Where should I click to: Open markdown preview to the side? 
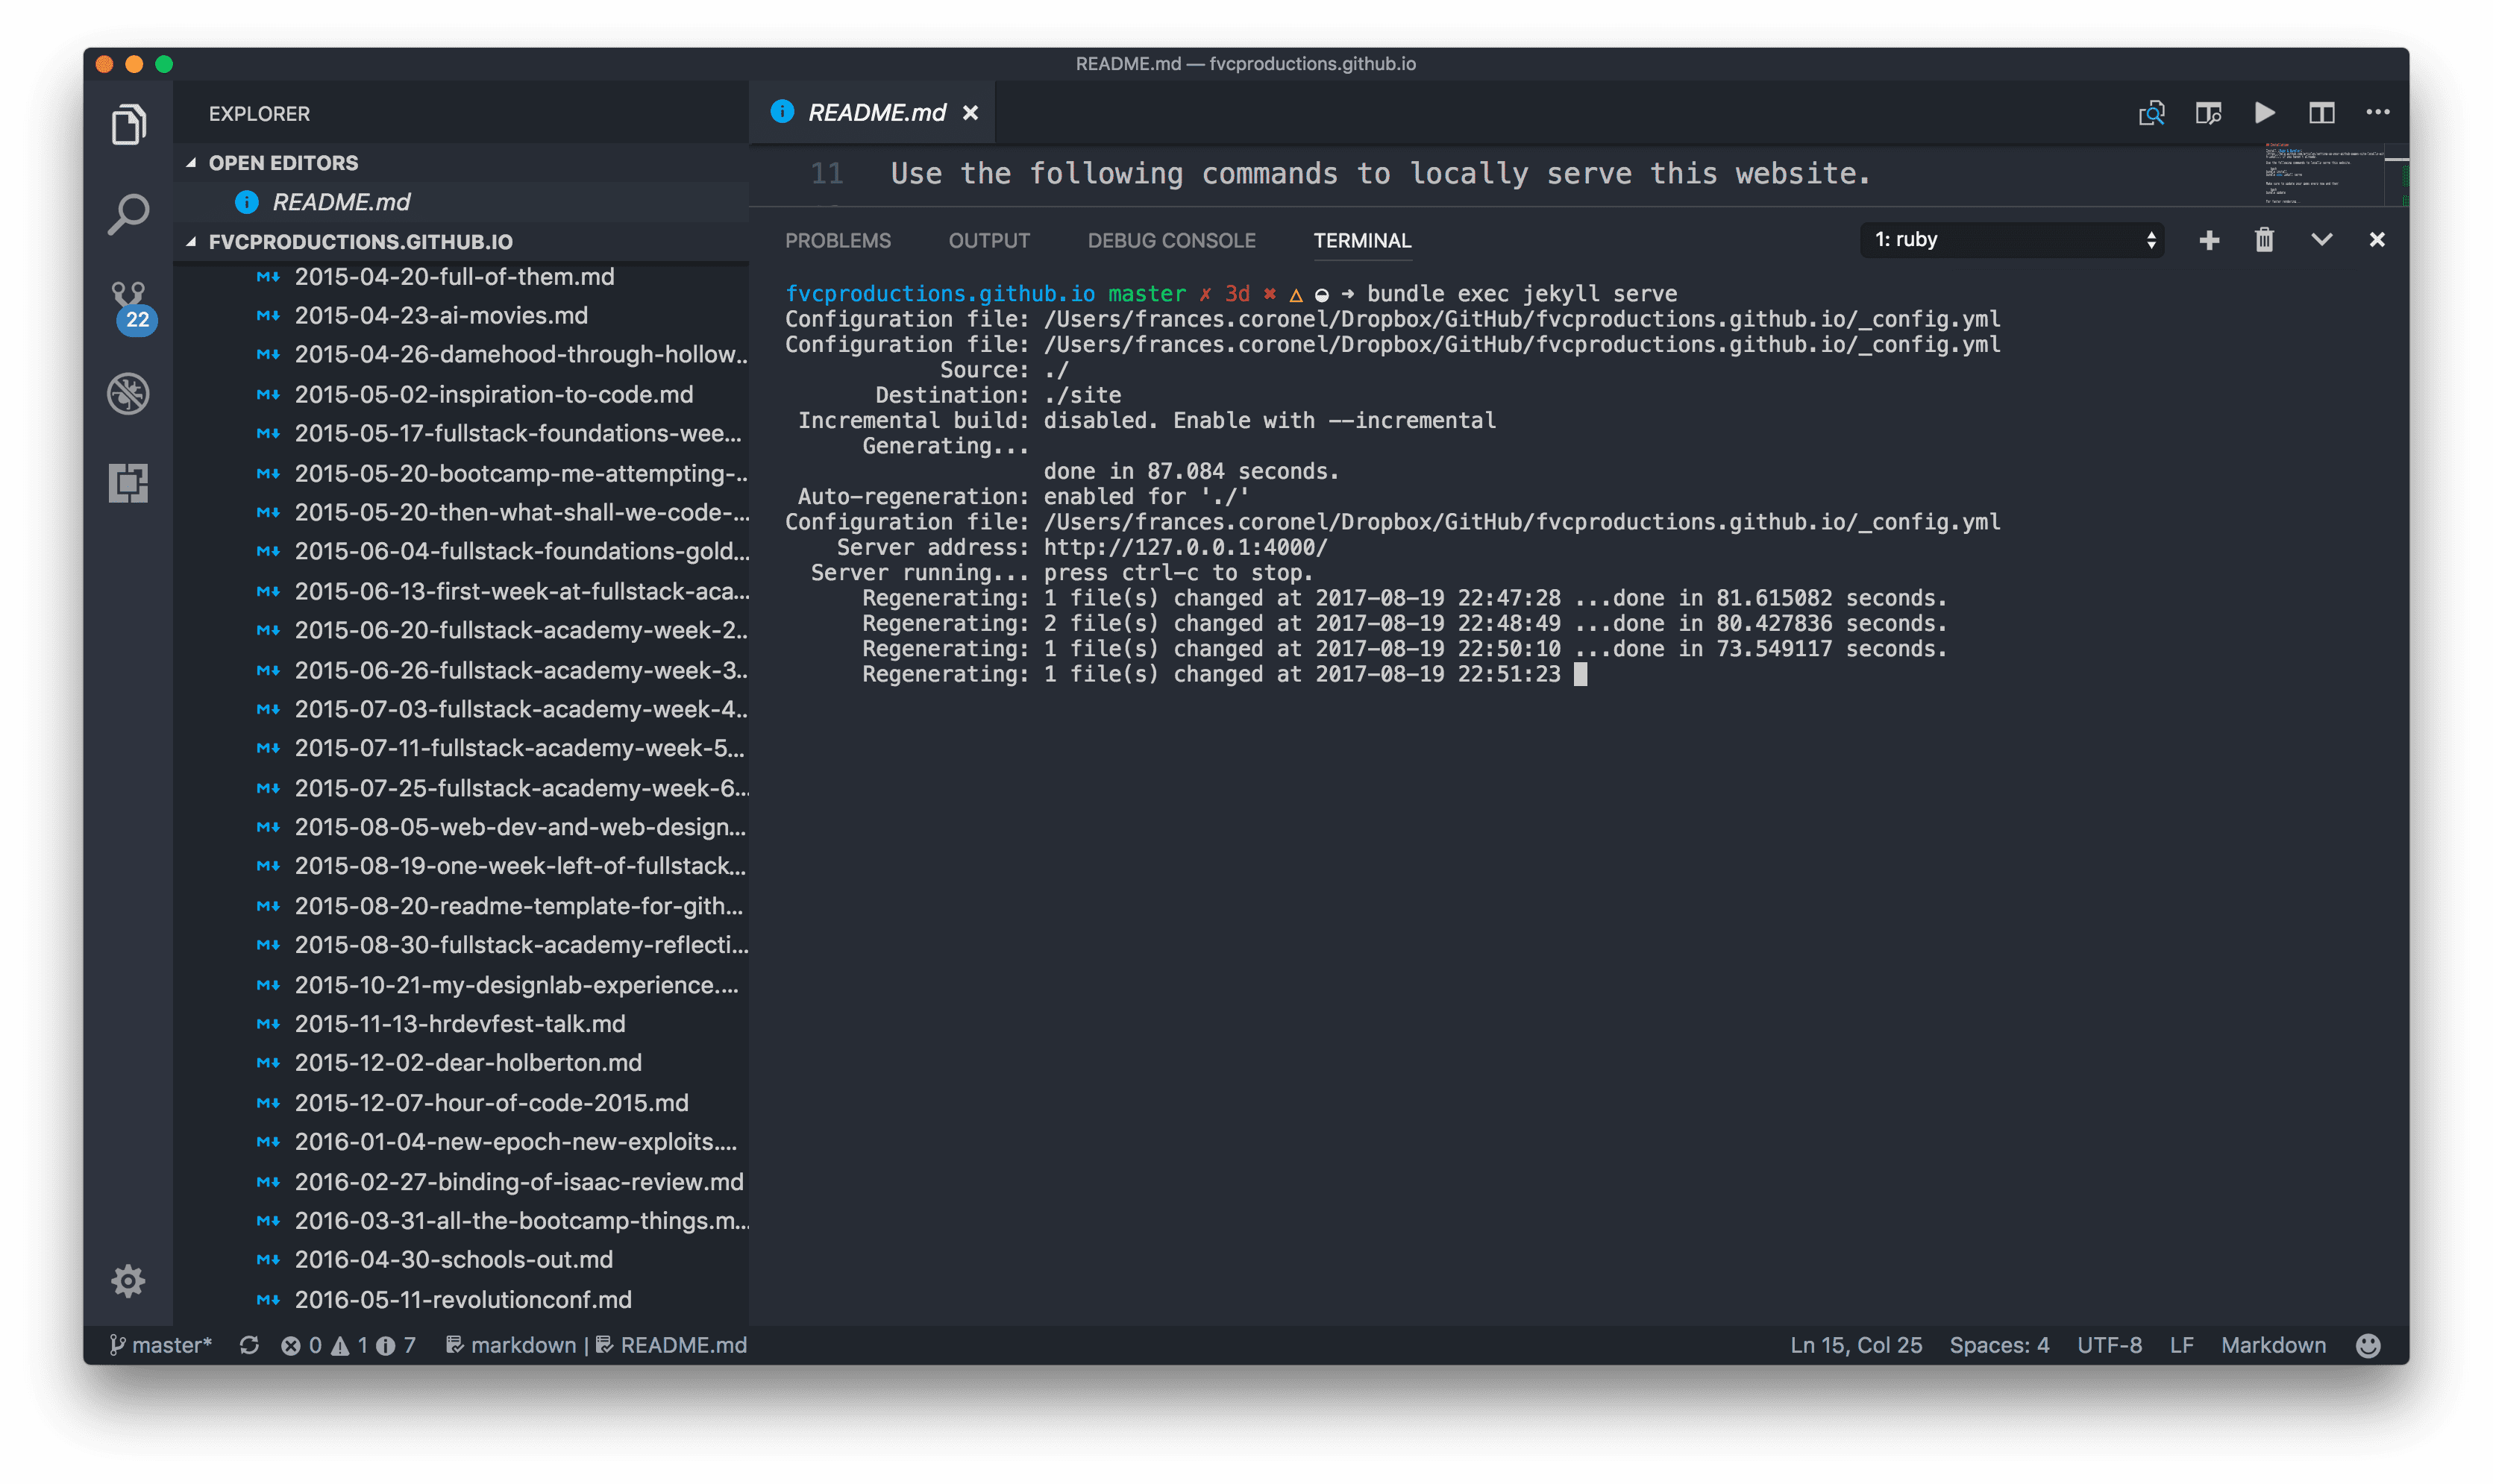point(2208,113)
